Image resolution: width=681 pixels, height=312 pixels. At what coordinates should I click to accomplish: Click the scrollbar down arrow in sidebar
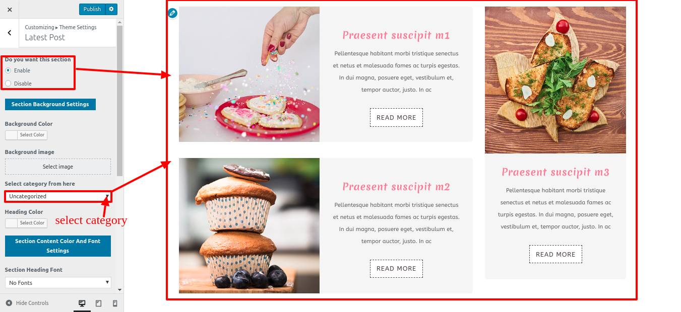(x=119, y=290)
